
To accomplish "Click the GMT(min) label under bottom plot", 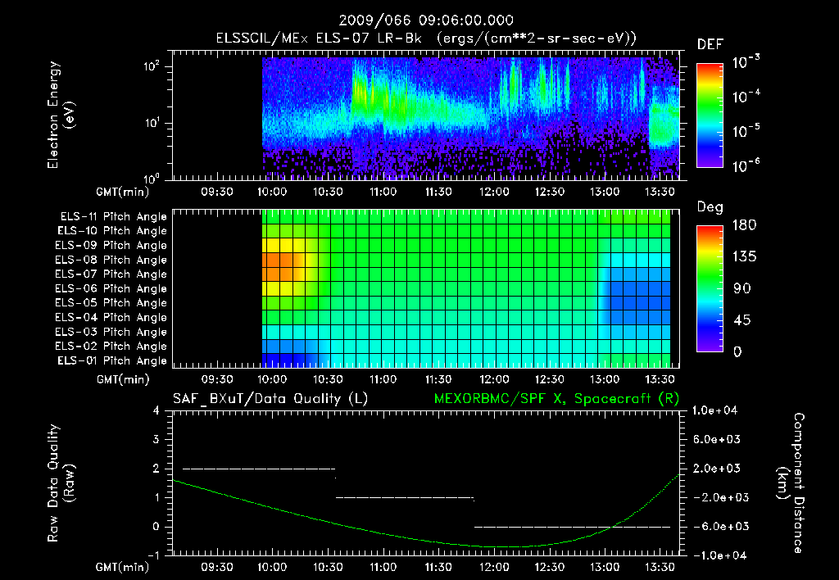I will point(123,567).
